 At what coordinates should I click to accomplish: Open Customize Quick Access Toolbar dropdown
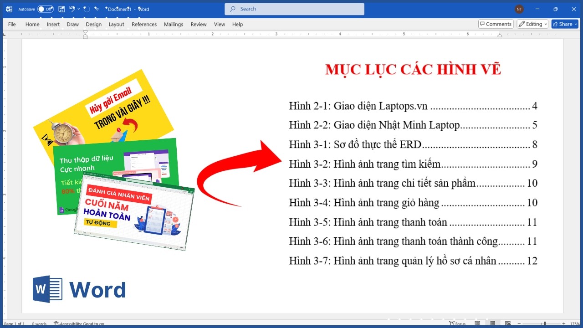[x=97, y=9]
